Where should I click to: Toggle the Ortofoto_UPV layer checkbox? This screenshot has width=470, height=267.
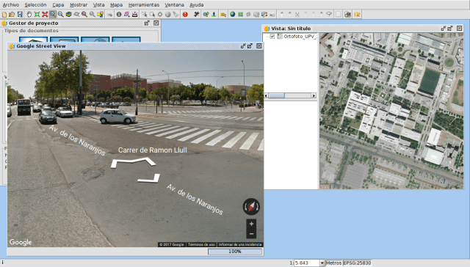pos(272,36)
